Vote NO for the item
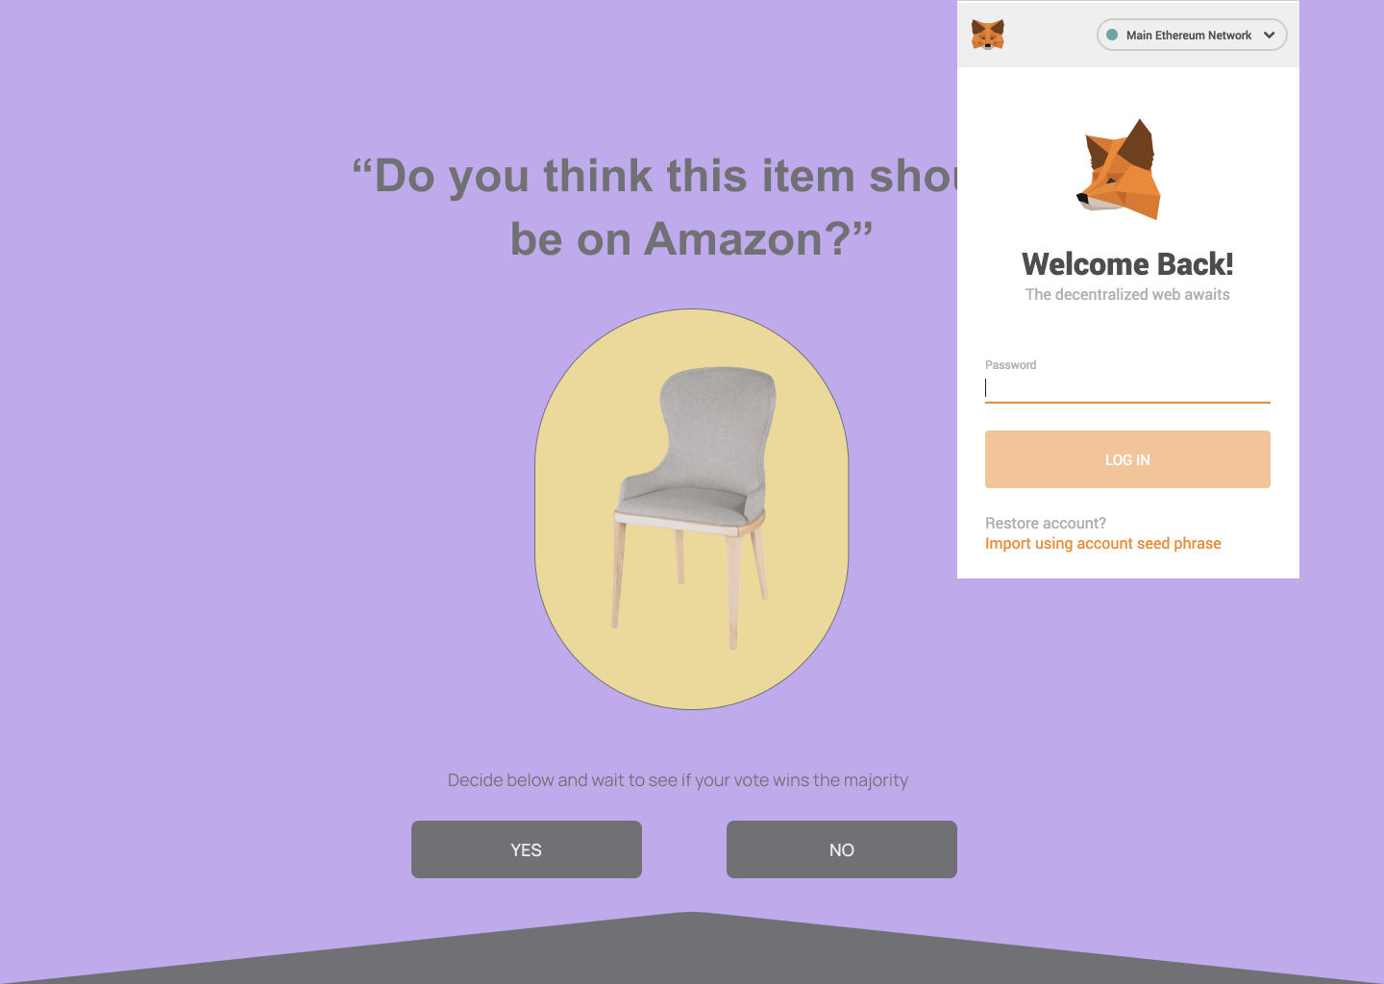Viewport: 1384px width, 984px height. click(842, 849)
